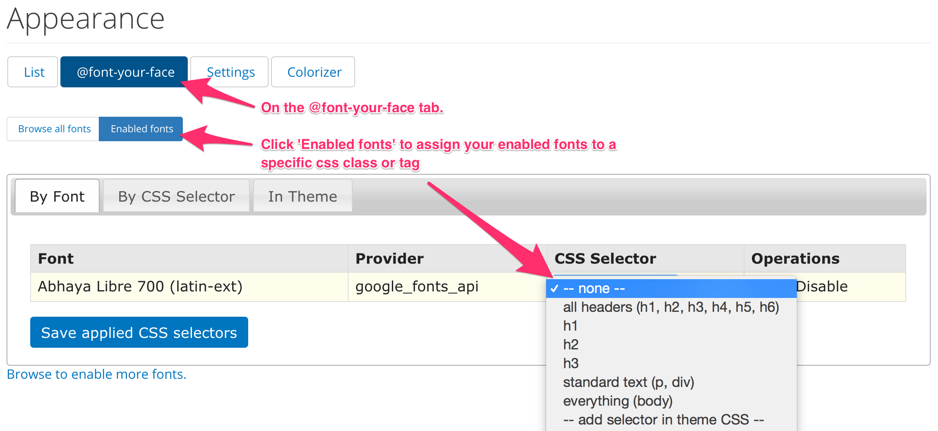Switch to By CSS Selector tab
The width and height of the screenshot is (938, 431).
pyautogui.click(x=176, y=196)
